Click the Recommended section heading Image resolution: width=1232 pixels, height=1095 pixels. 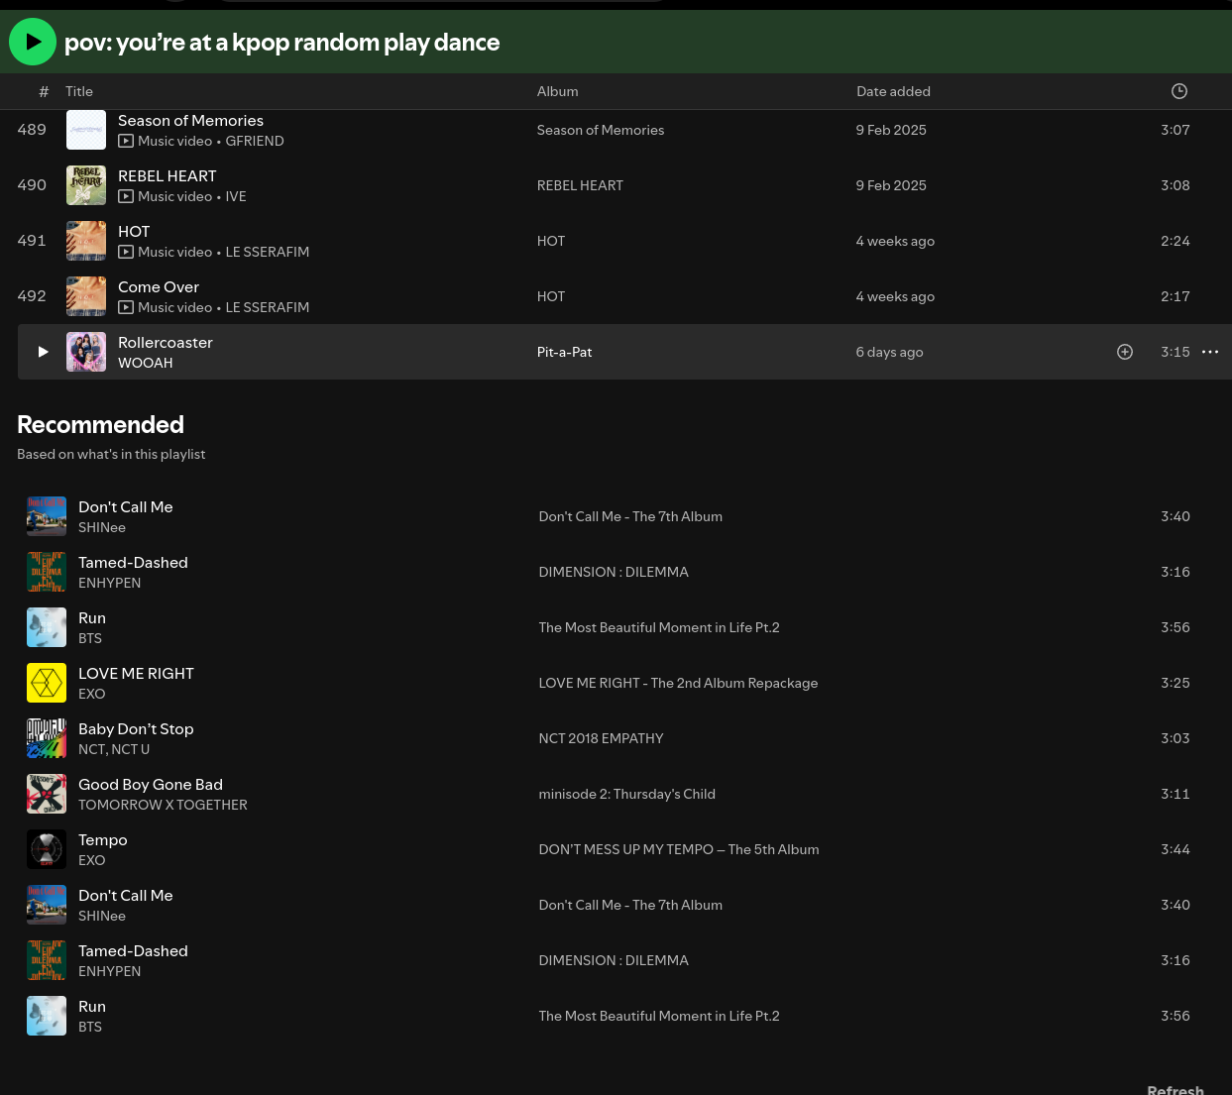click(x=100, y=424)
